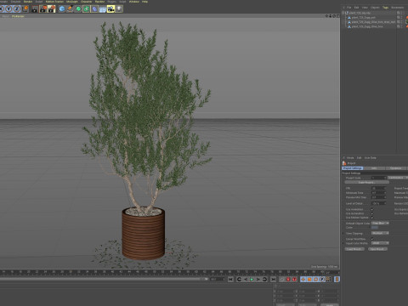Expand the View Clipping disclosure triangle
Screen dimensions: 408x306
(343, 233)
